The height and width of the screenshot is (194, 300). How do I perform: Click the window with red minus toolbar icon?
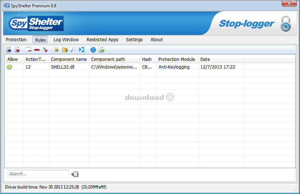click(28, 50)
